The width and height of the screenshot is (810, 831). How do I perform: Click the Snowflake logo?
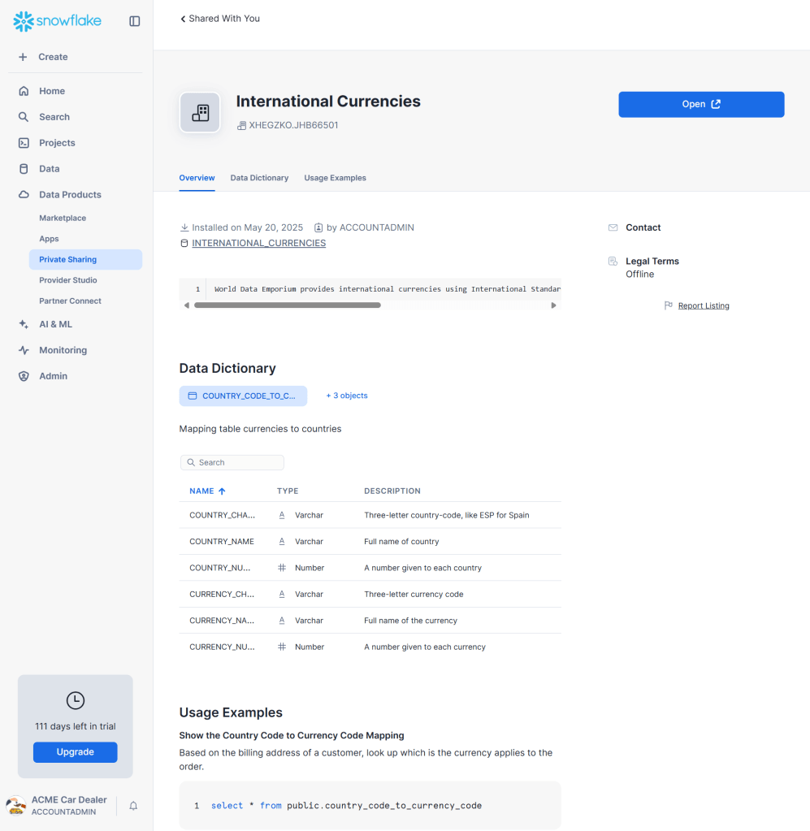(x=58, y=21)
